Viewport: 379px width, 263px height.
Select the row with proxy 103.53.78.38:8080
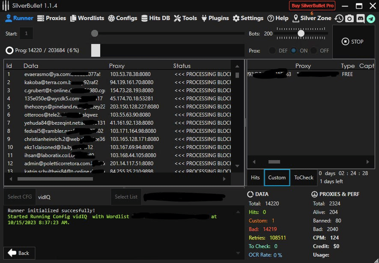click(118, 74)
